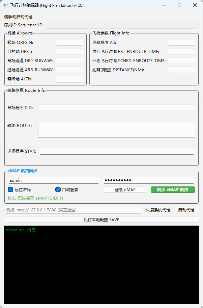
Task: Click the Flight Plan Editor app icon
Action: [5, 5]
